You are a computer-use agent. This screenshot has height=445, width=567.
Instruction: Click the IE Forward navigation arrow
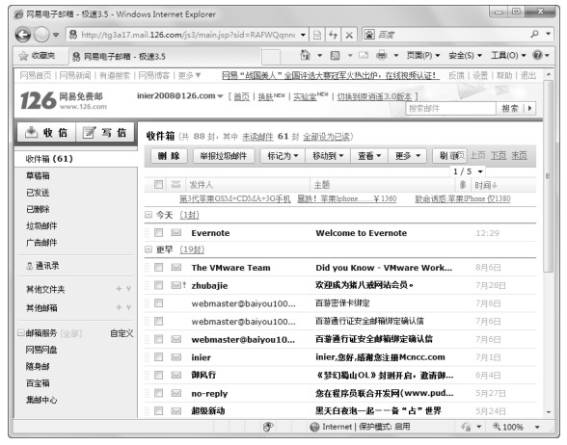point(41,35)
